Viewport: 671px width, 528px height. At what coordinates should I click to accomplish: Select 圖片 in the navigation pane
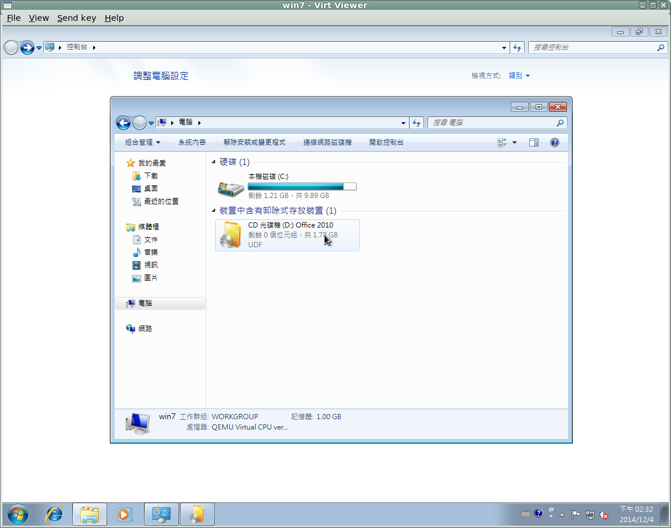pyautogui.click(x=151, y=277)
